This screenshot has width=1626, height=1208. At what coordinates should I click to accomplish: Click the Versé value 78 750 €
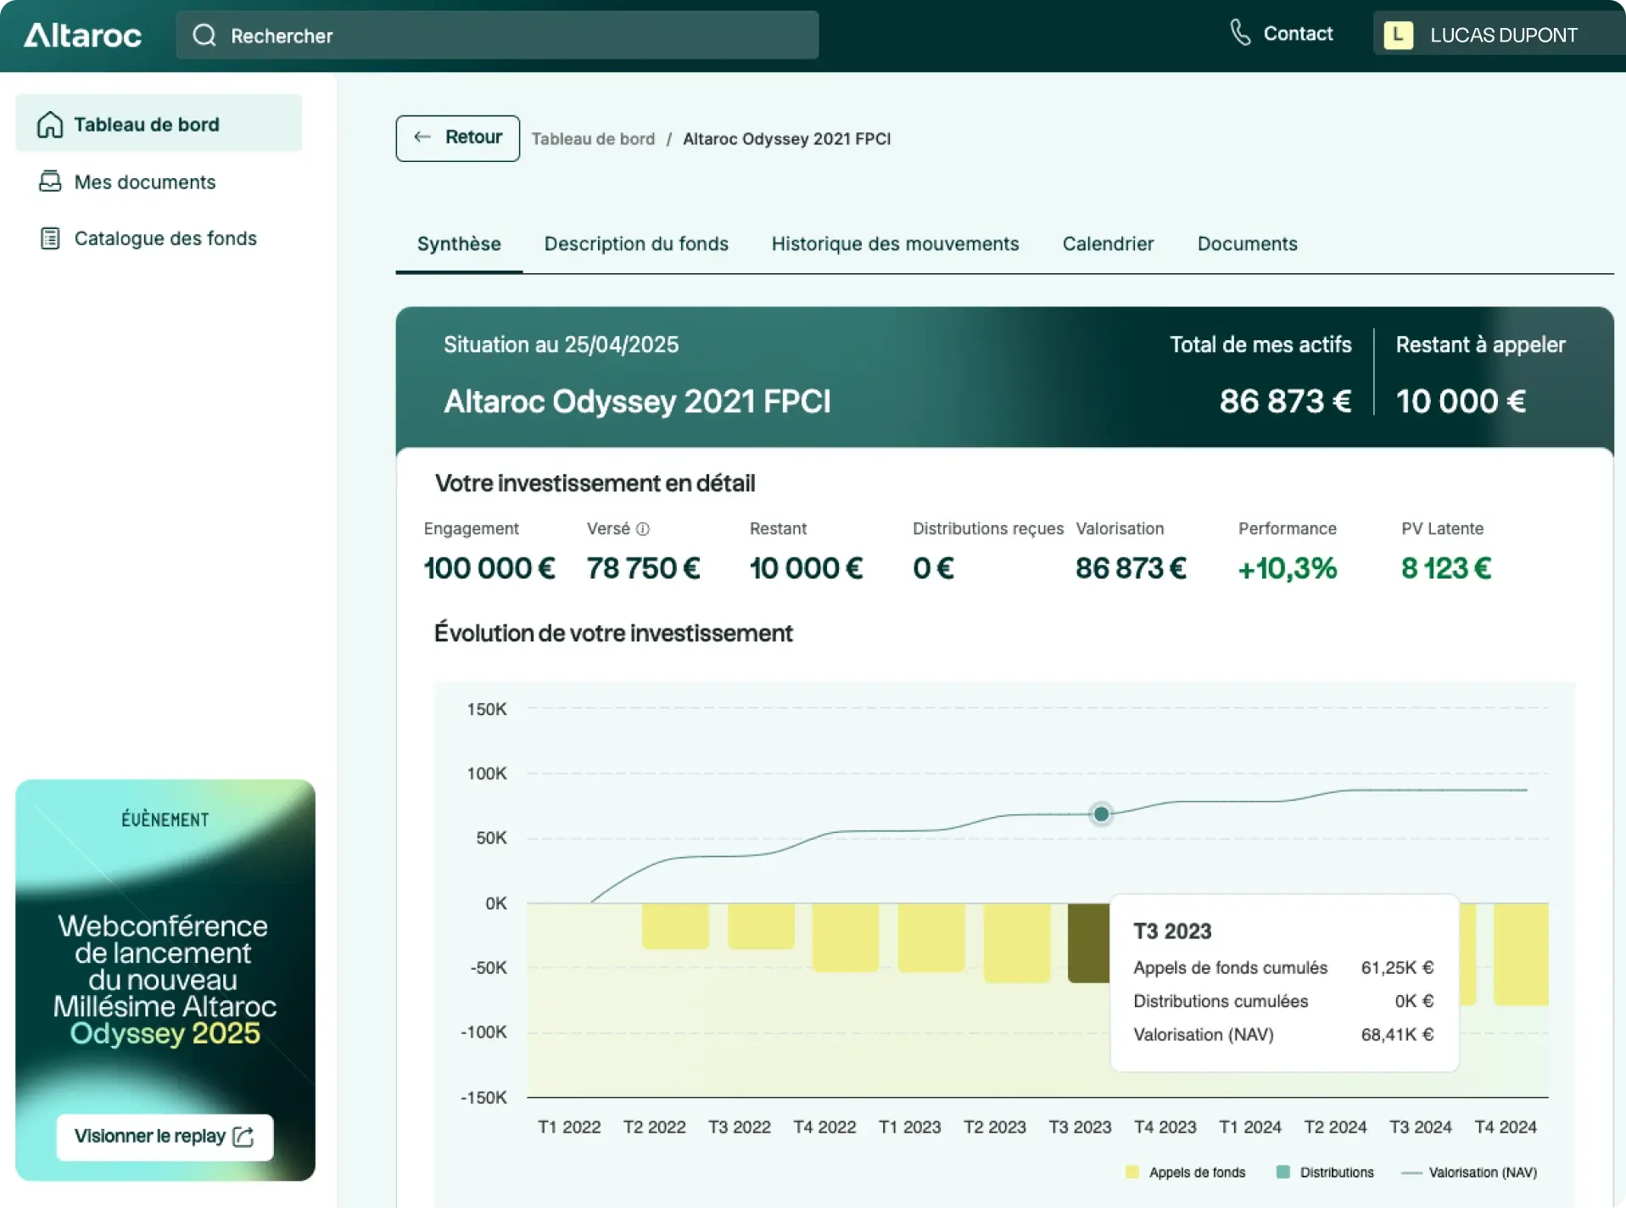(644, 568)
